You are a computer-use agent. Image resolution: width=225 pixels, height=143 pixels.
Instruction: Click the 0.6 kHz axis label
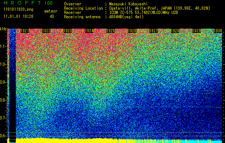point(3,136)
